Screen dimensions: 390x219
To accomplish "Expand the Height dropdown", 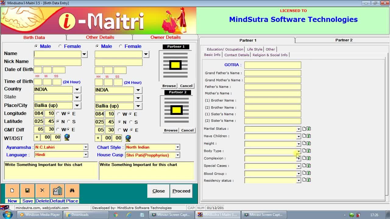I will point(298,144).
